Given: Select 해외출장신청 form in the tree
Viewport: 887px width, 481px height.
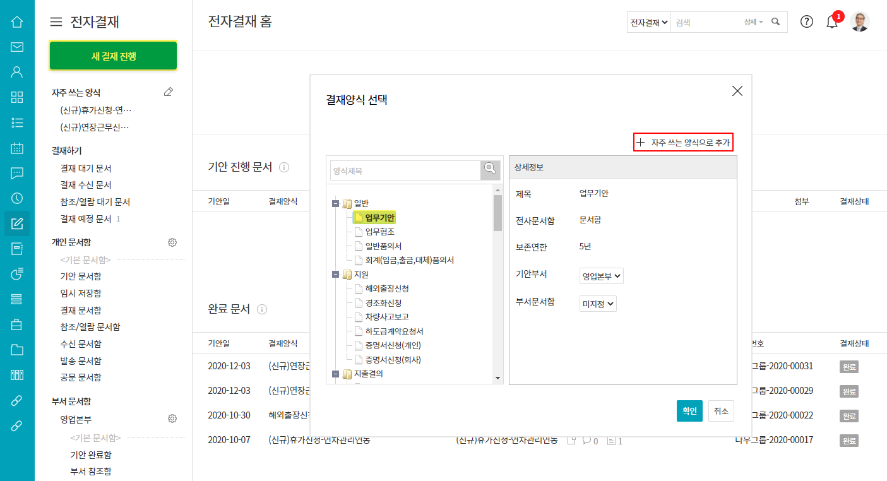Looking at the screenshot, I should 386,288.
